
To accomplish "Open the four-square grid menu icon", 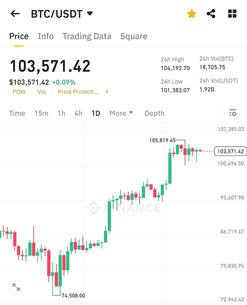I will point(232,14).
